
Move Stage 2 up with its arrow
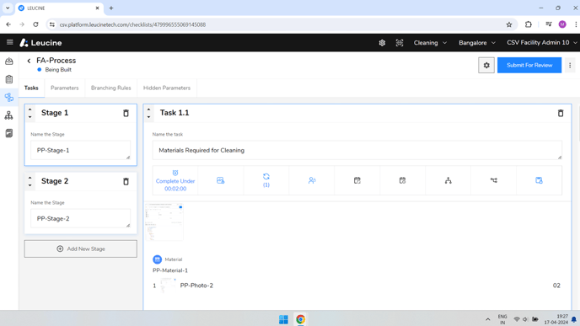[30, 178]
